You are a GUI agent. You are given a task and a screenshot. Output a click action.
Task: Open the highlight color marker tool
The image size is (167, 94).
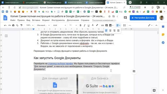click(x=97, y=25)
